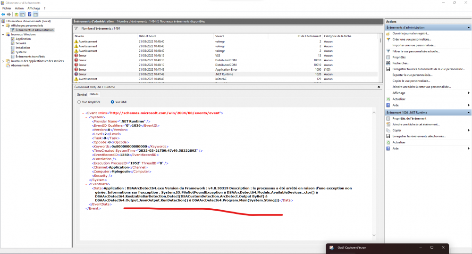472x254 pixels.
Task: Expand 'Journaux des applications et des services'
Action: (x=4, y=61)
